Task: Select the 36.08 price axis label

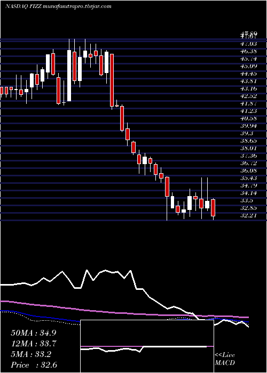Action: pos(248,171)
